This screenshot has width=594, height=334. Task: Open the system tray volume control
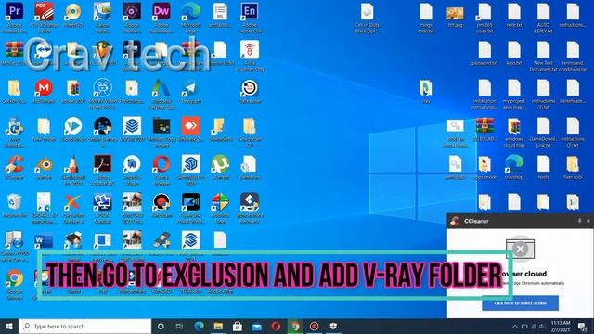click(542, 326)
